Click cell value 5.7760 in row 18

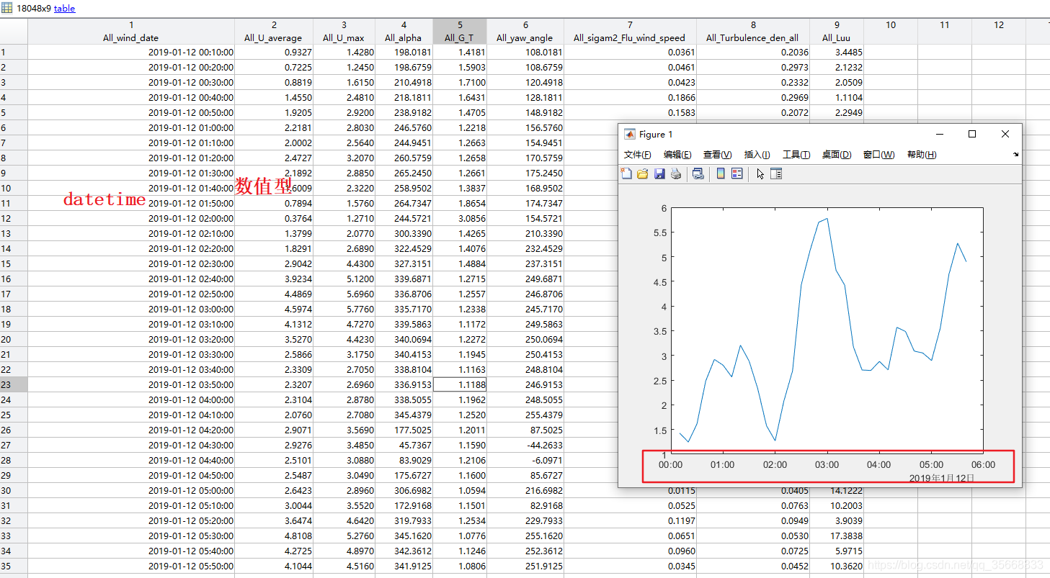coord(344,309)
